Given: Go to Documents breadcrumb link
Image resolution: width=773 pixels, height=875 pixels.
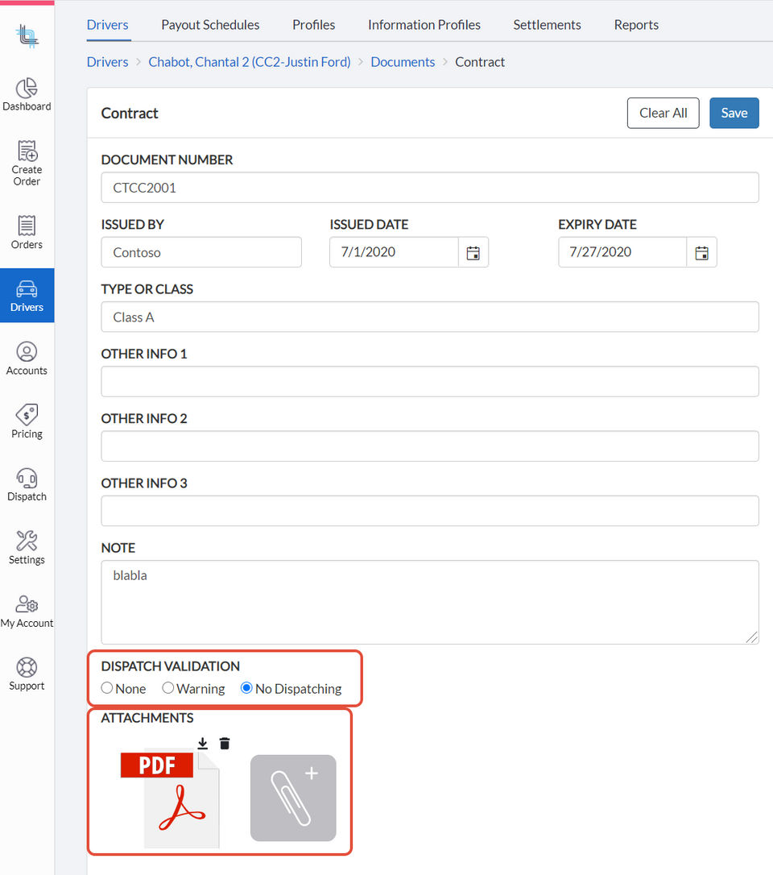Looking at the screenshot, I should click(403, 62).
